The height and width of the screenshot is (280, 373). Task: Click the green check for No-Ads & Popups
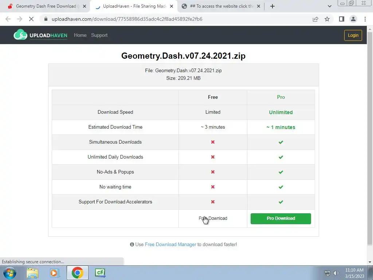click(281, 172)
